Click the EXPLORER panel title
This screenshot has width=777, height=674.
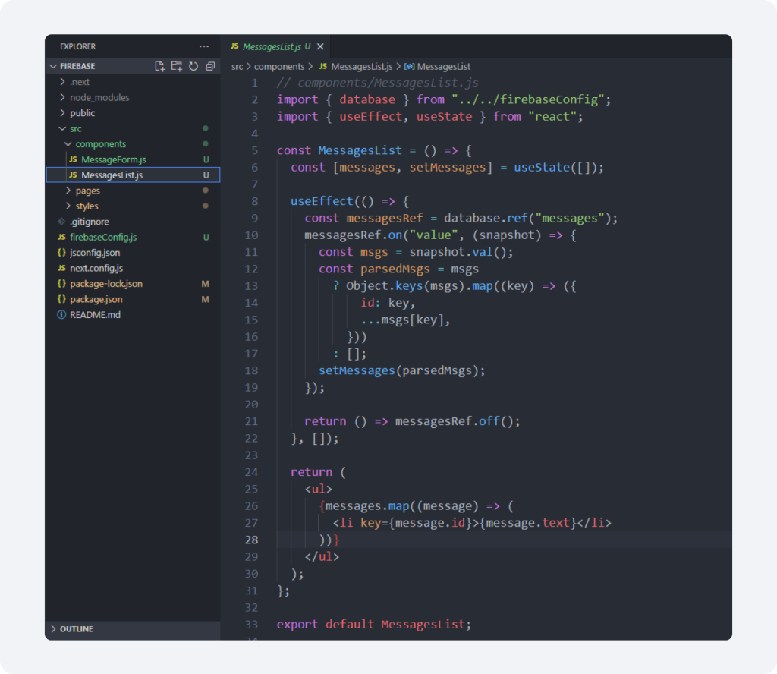pyautogui.click(x=78, y=46)
